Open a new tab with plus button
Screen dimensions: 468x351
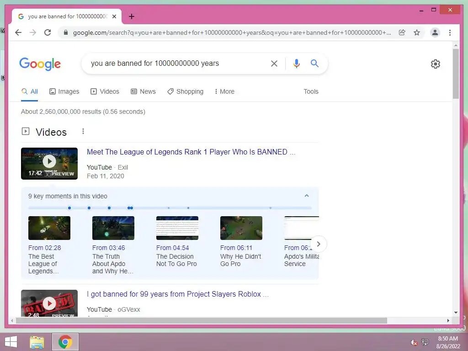pos(131,16)
